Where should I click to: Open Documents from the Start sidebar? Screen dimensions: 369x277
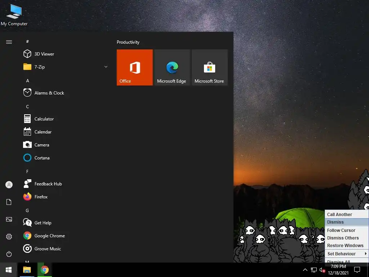(9, 202)
